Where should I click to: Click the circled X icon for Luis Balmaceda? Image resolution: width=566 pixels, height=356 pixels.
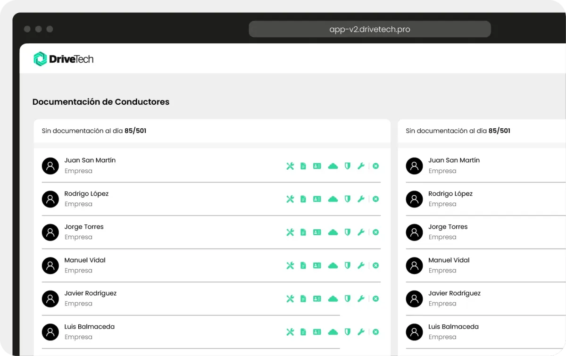(x=376, y=332)
